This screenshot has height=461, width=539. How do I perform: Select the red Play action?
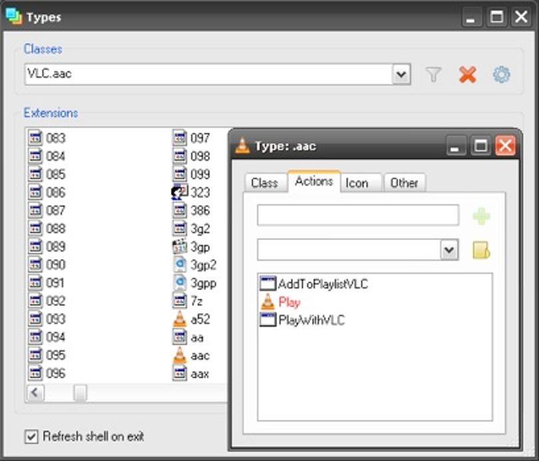click(x=281, y=302)
